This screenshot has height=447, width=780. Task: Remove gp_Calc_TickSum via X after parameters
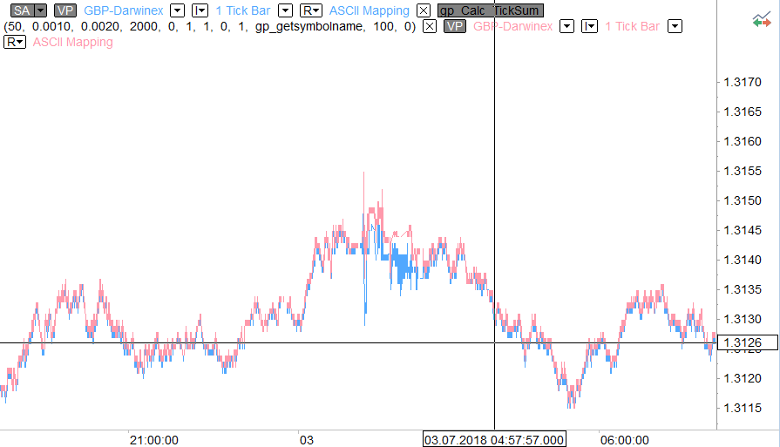[x=430, y=26]
